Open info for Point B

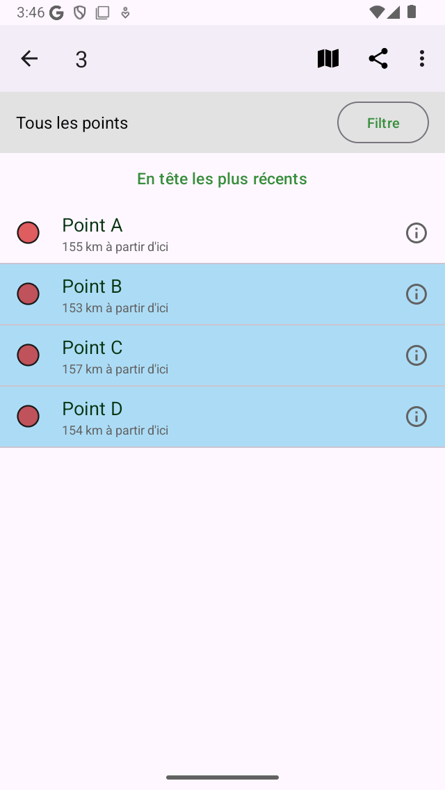point(416,294)
